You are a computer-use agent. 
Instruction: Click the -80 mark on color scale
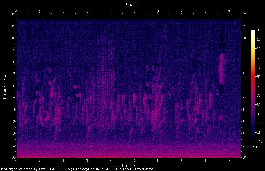pyautogui.click(x=258, y=105)
